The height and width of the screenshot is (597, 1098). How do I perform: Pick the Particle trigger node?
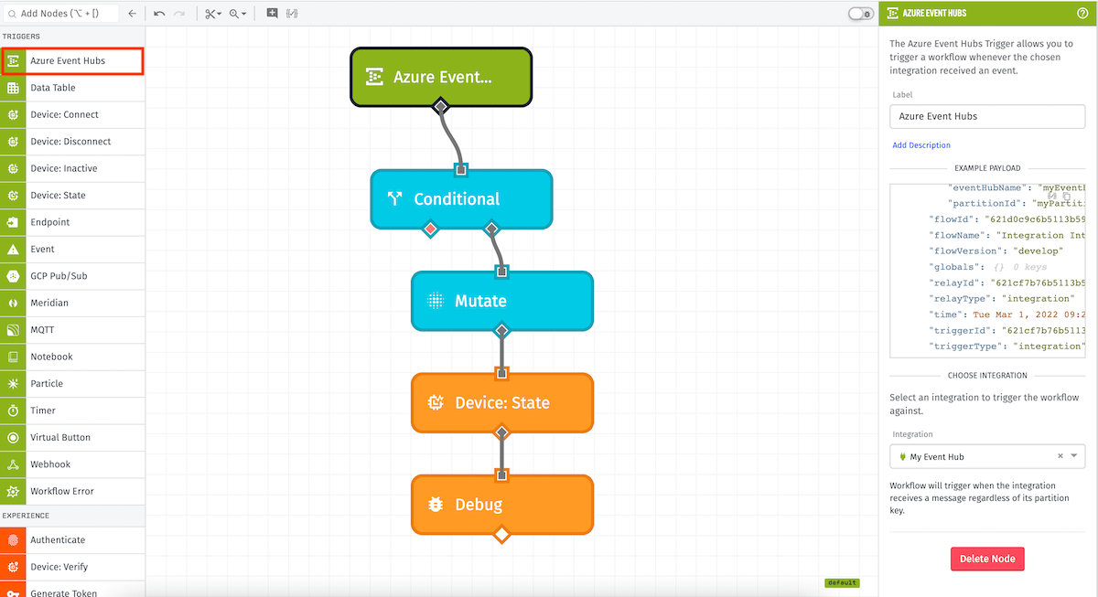coord(72,383)
